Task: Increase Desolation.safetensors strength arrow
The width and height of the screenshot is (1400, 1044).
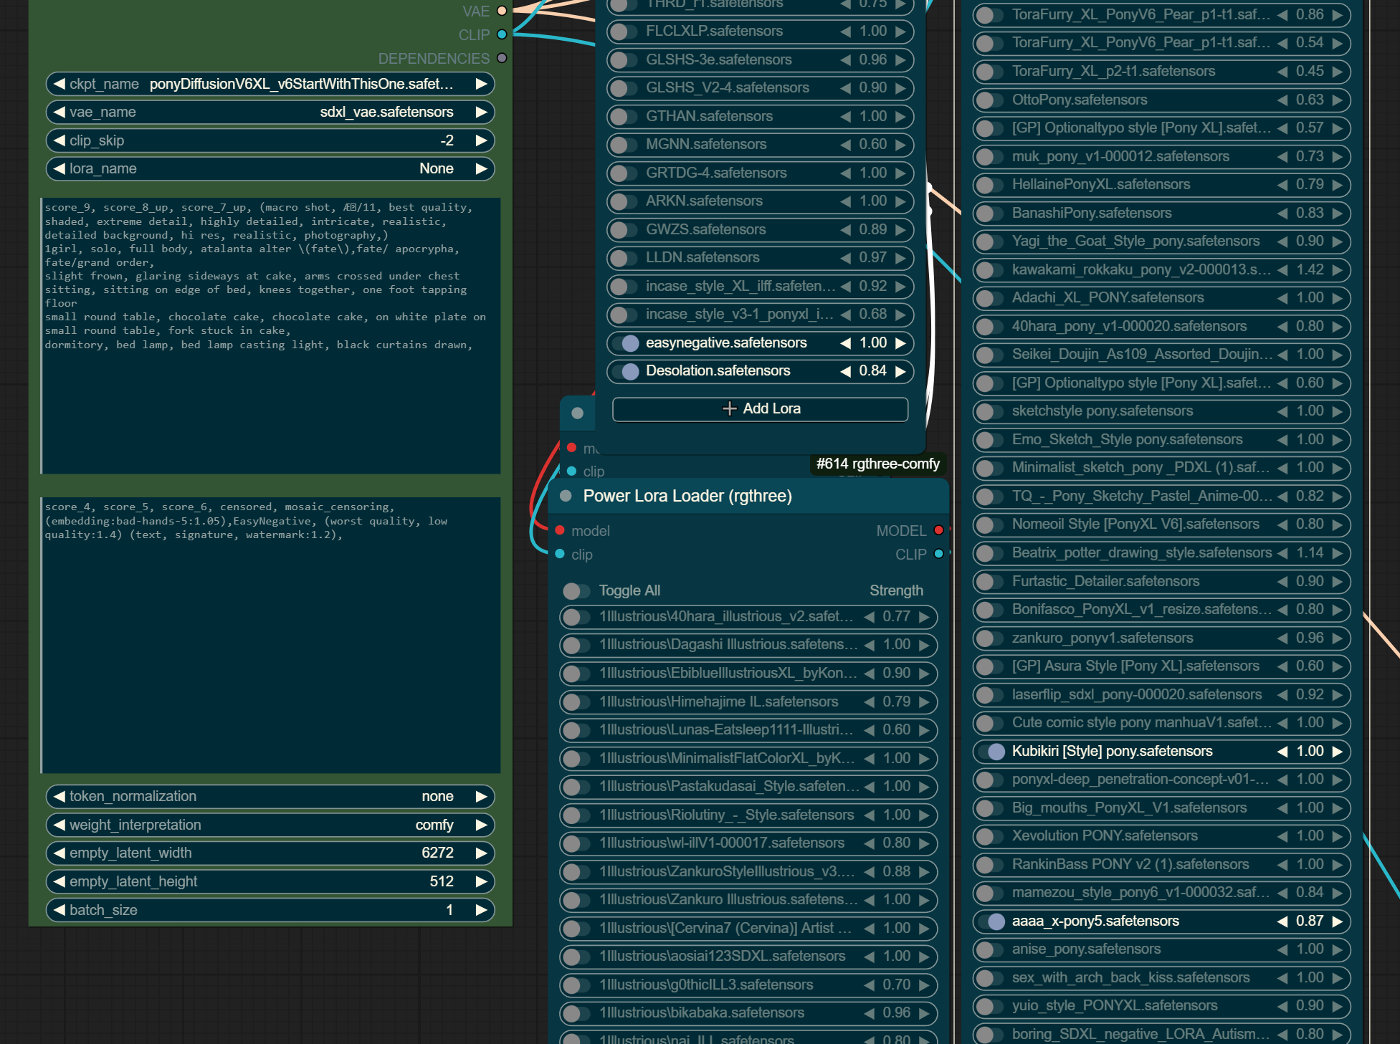Action: [x=900, y=371]
